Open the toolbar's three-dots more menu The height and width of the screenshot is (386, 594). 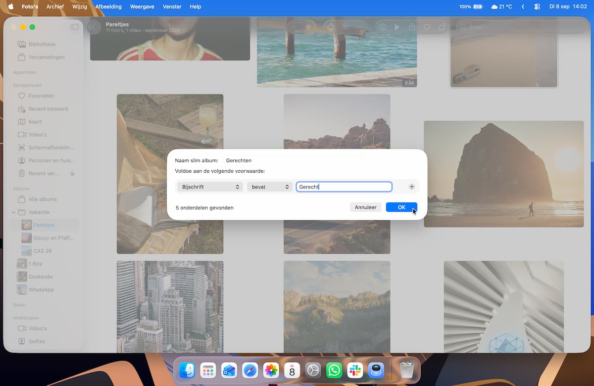360,27
